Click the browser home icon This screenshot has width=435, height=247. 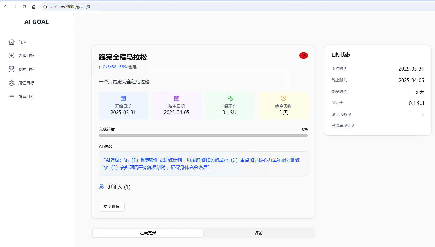(34, 7)
